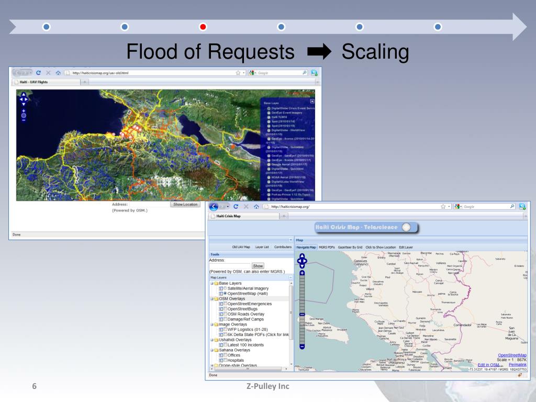Enable the Hospitals overlay
The height and width of the screenshot is (402, 536).
pos(225,360)
